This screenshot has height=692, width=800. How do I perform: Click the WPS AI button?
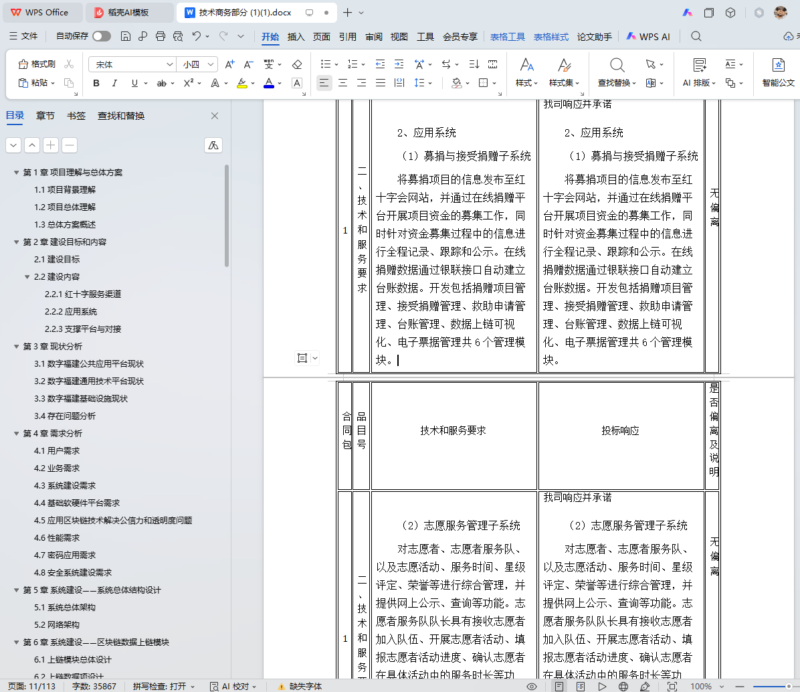point(648,36)
